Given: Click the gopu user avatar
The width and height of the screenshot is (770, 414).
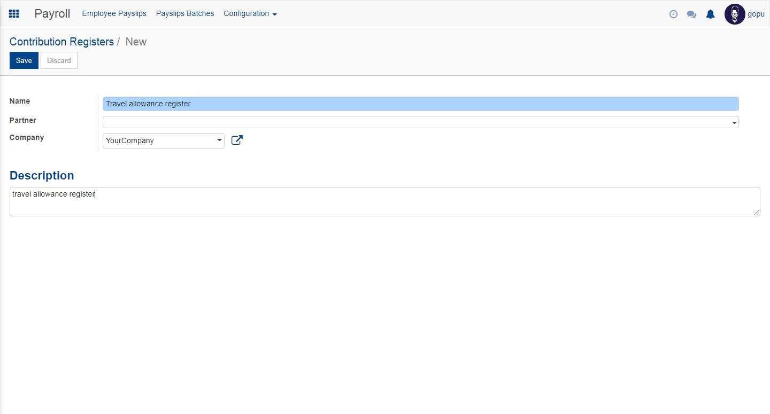Looking at the screenshot, I should (x=735, y=14).
